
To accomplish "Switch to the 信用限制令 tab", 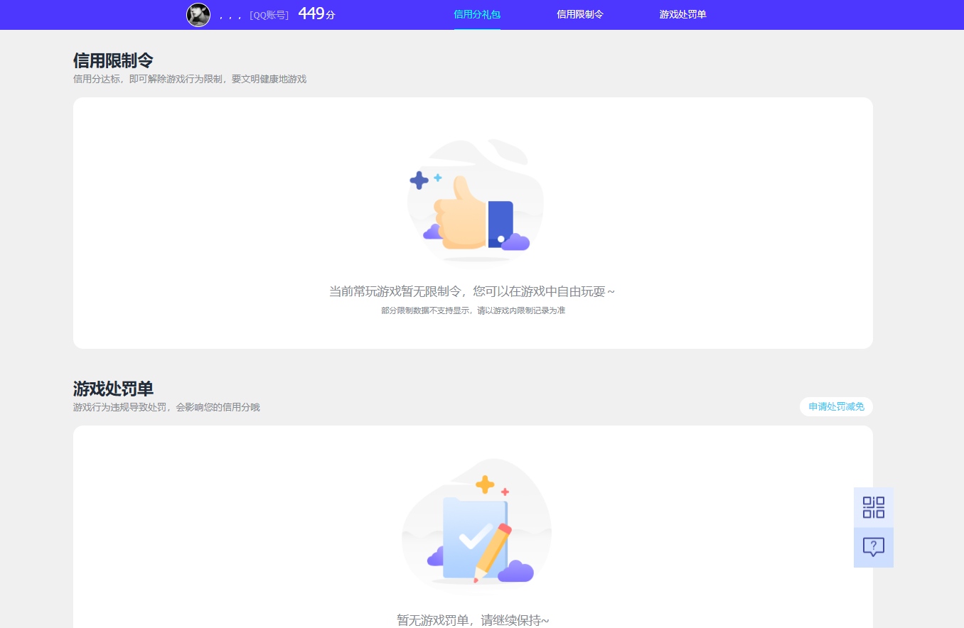I will pos(580,14).
